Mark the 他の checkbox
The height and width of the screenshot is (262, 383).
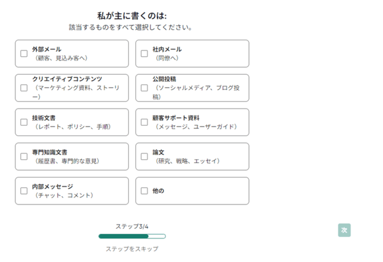[x=144, y=190]
